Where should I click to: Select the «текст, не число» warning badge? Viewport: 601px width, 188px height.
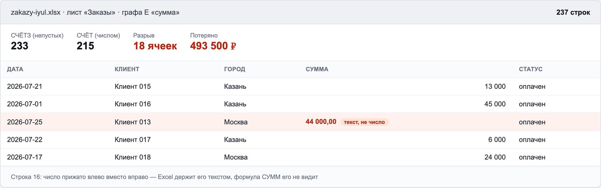(364, 122)
